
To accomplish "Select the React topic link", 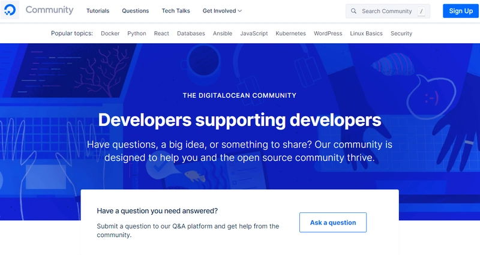I will point(161,34).
